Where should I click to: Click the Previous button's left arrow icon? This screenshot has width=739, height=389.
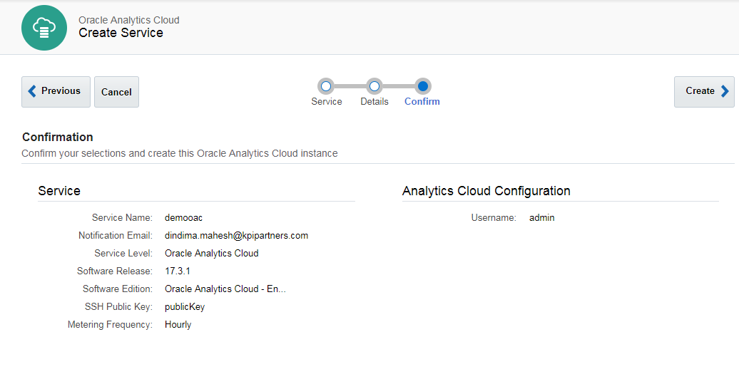tap(32, 91)
